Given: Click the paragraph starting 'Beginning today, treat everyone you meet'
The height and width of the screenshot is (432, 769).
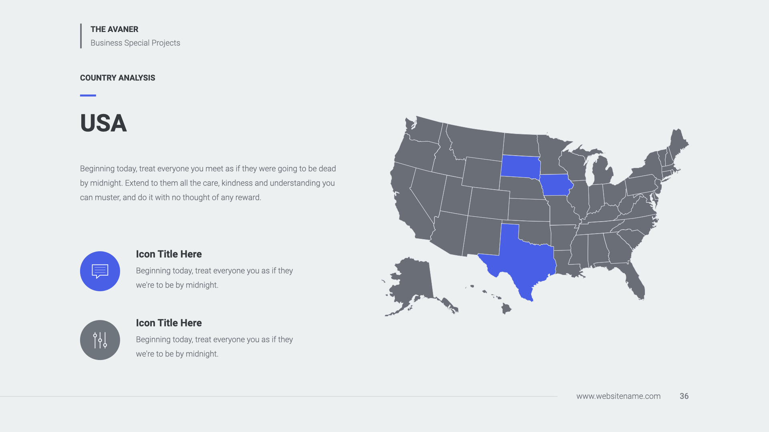Looking at the screenshot, I should [x=207, y=183].
